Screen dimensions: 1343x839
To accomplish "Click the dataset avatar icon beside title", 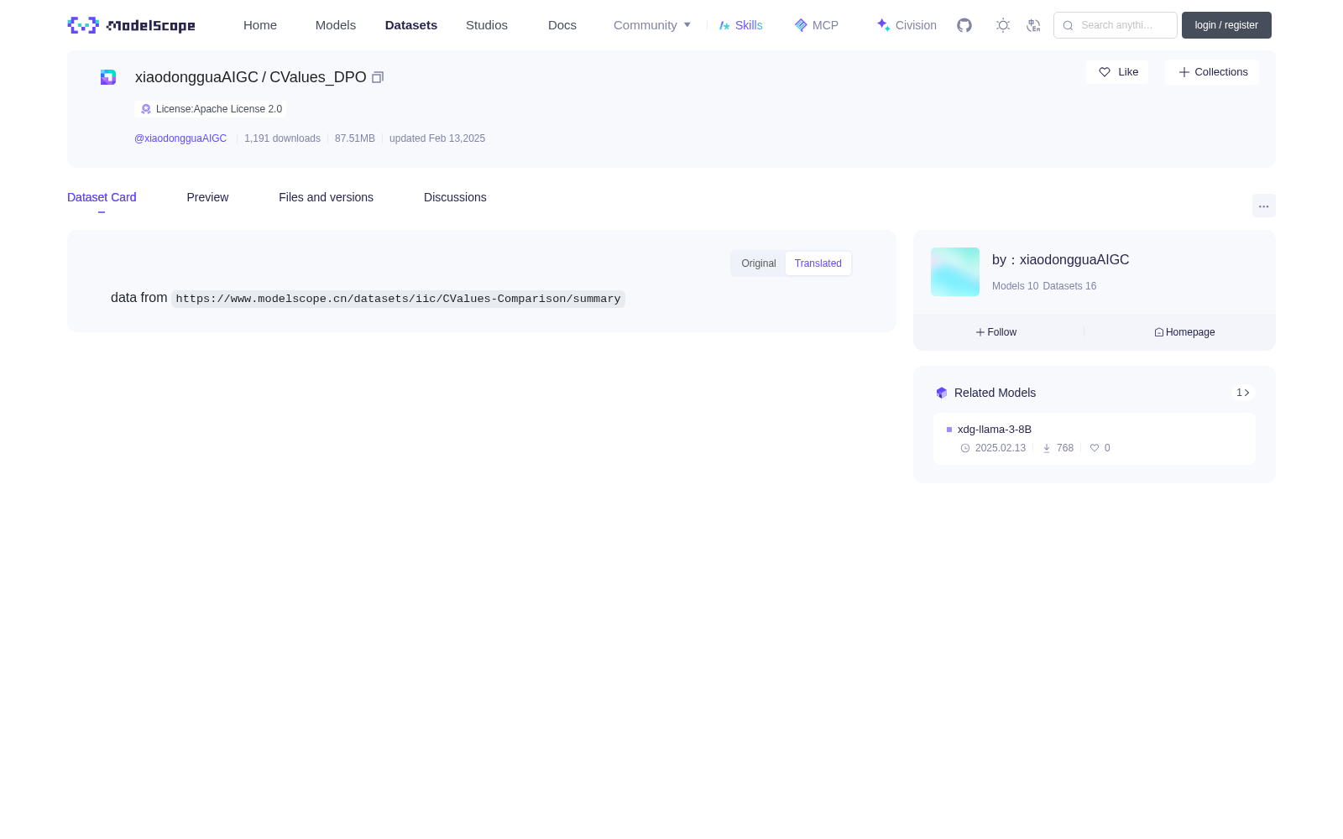I will [108, 77].
